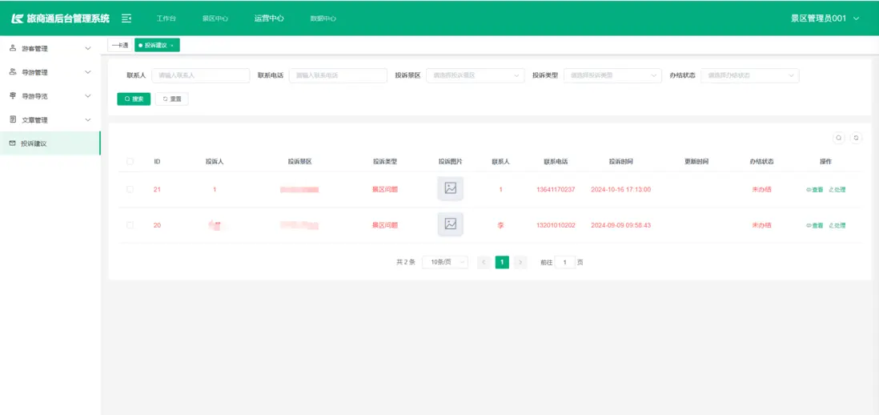Open 景区管理员001 user menu

click(825, 18)
